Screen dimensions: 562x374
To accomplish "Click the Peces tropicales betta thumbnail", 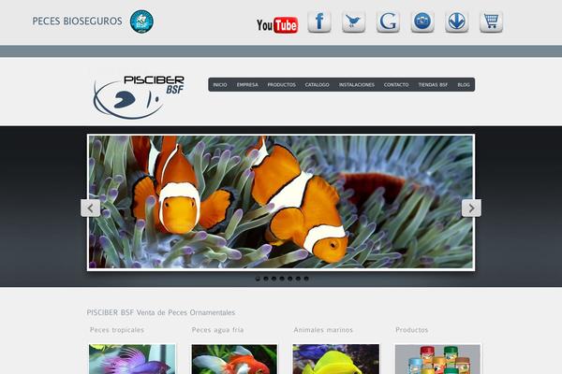I will pyautogui.click(x=132, y=359).
